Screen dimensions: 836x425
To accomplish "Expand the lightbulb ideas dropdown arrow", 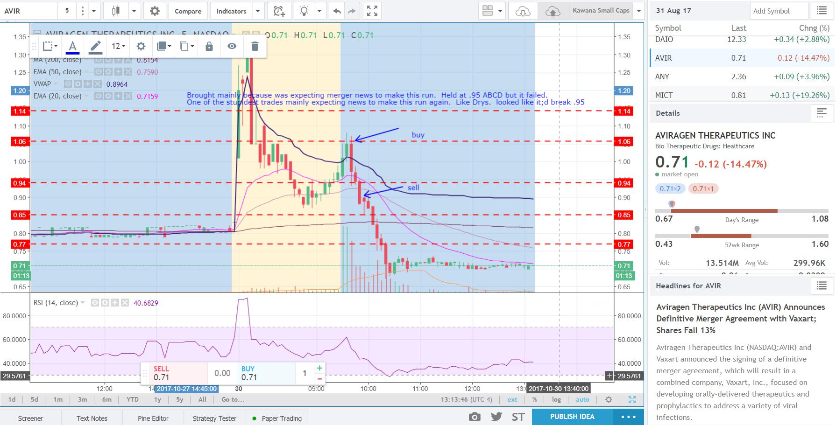I will [319, 11].
